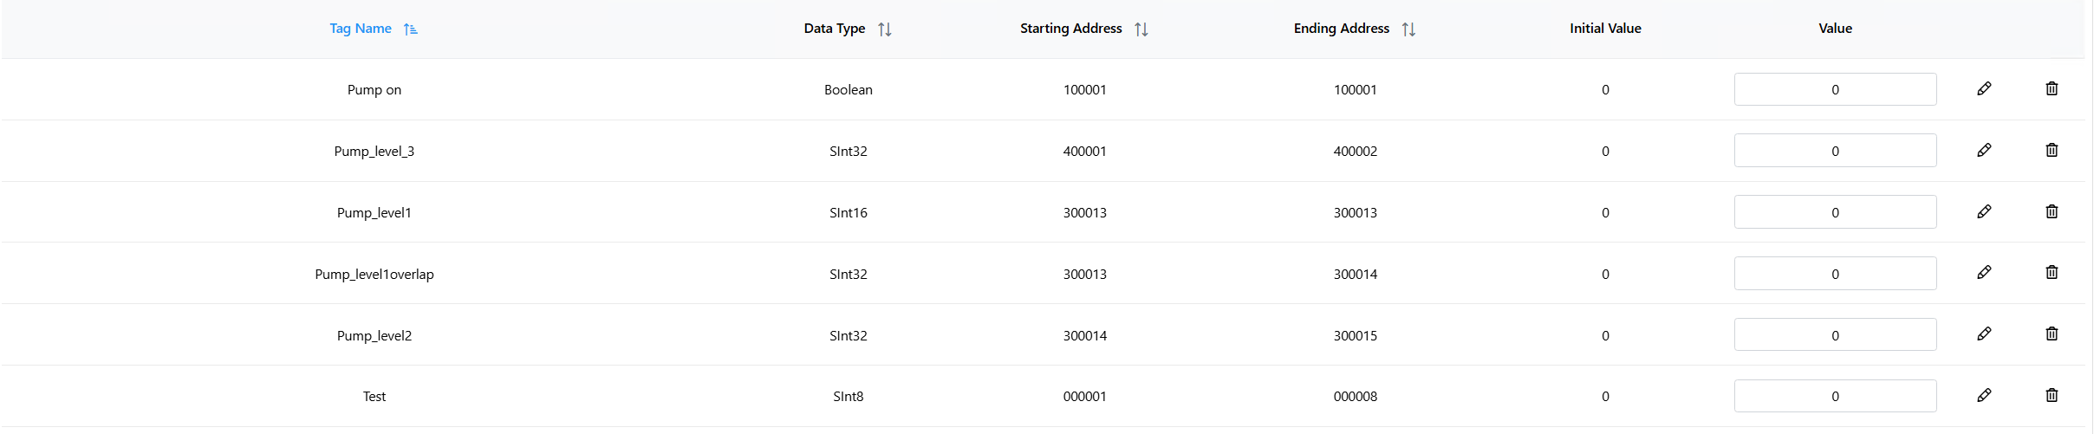This screenshot has width=2094, height=434.
Task: Click the Starting Address header label
Action: 1070,29
